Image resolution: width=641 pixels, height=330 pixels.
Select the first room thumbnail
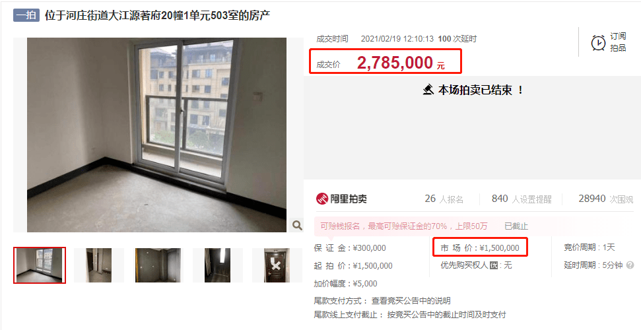[x=39, y=265]
